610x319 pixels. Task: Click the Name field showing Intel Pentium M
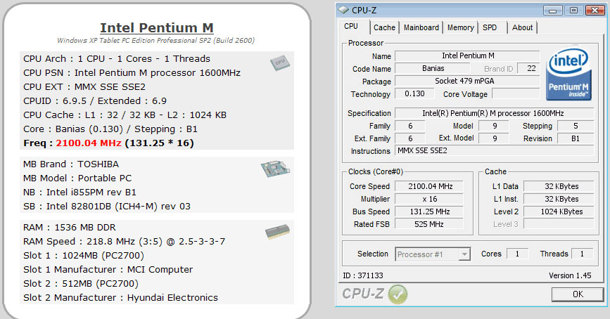(x=467, y=56)
